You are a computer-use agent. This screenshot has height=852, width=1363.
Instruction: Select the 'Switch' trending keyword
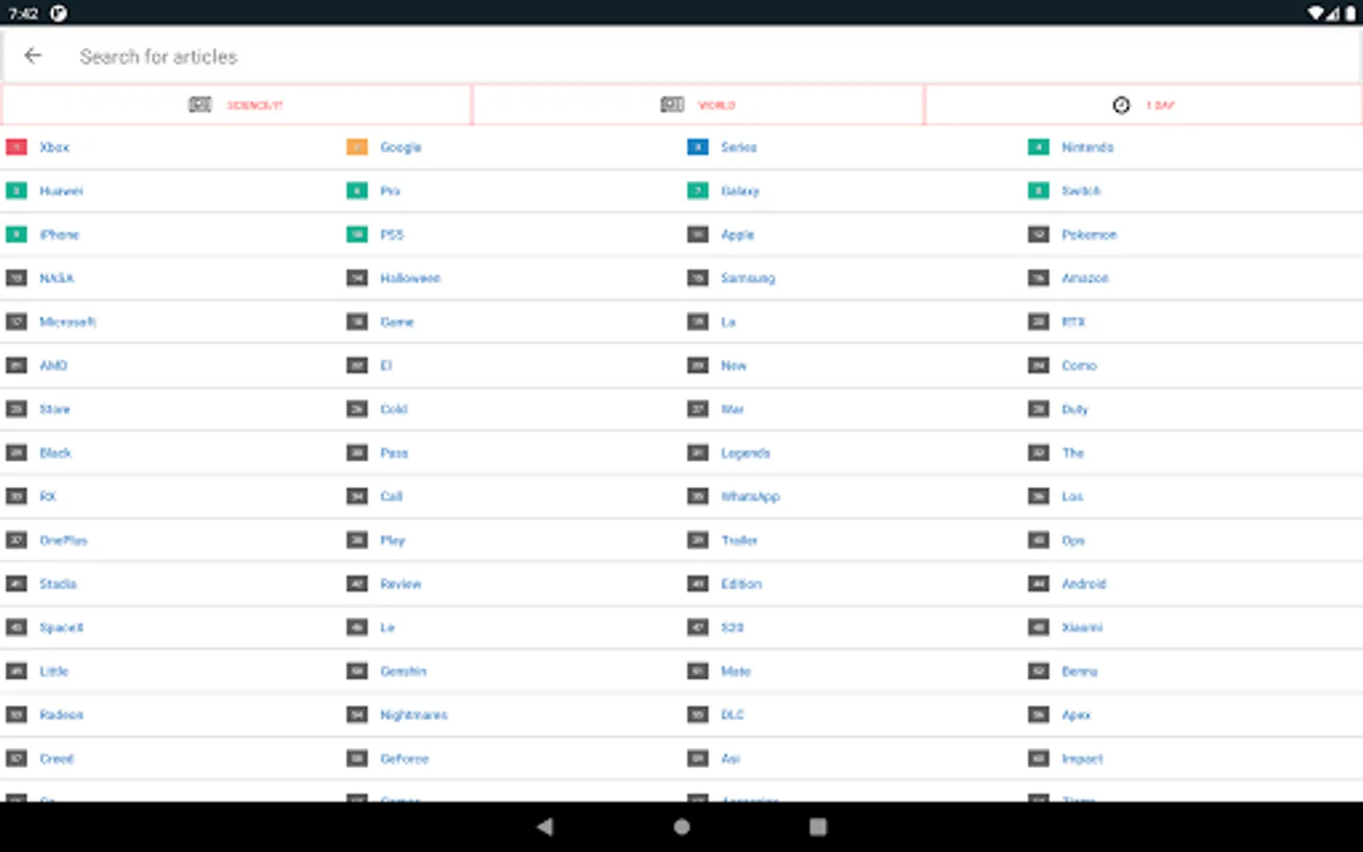tap(1081, 190)
